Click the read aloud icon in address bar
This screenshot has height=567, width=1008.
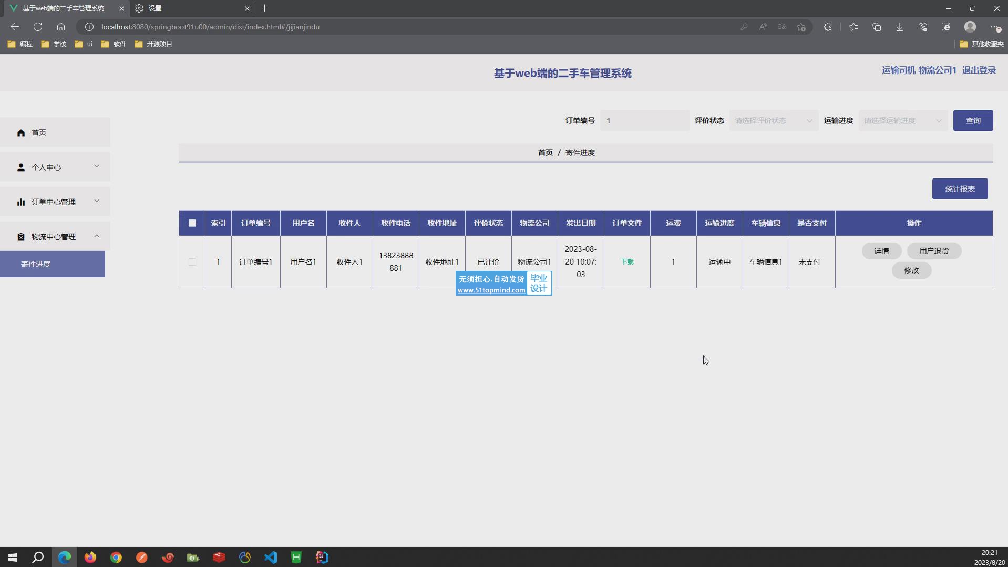[x=763, y=27]
